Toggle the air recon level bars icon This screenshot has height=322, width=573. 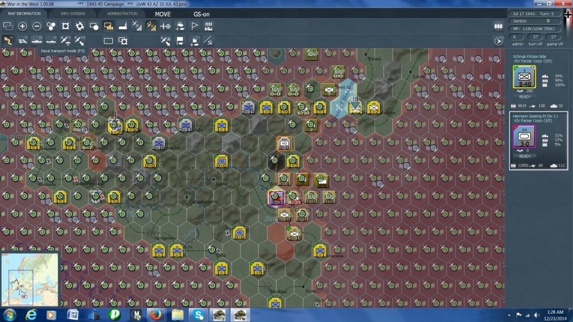[137, 26]
